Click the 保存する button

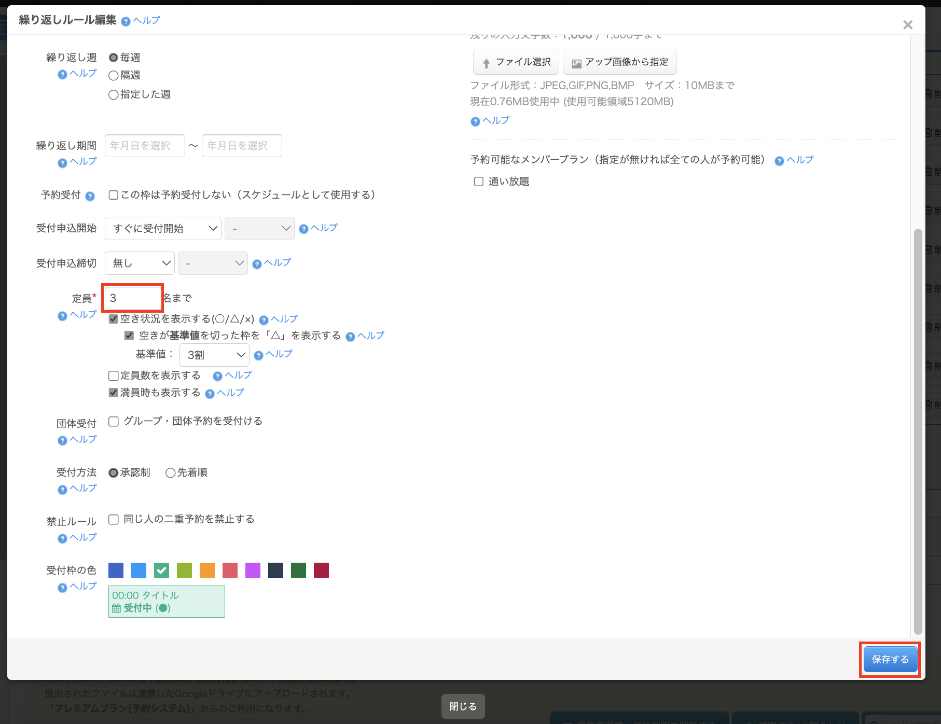coord(890,659)
